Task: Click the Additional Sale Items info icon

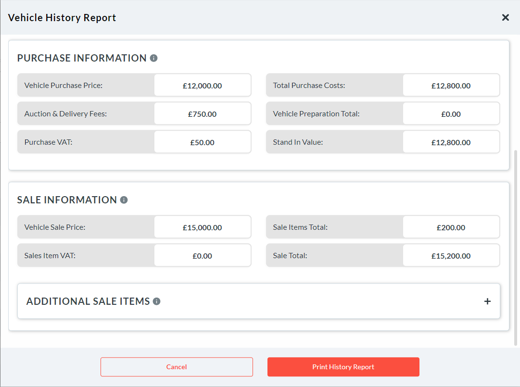Action: click(x=157, y=301)
